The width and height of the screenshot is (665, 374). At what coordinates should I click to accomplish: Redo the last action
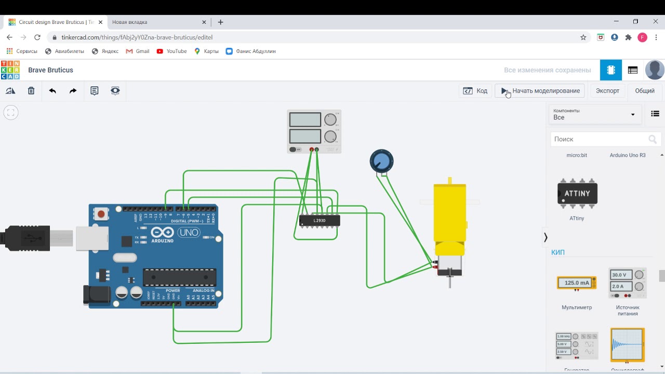click(x=73, y=91)
